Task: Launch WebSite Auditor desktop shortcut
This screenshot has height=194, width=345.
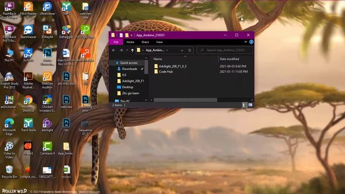Action: point(47,80)
